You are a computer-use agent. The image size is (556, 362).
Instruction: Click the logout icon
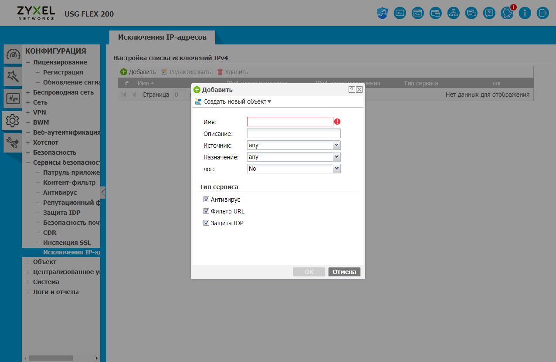tap(542, 13)
